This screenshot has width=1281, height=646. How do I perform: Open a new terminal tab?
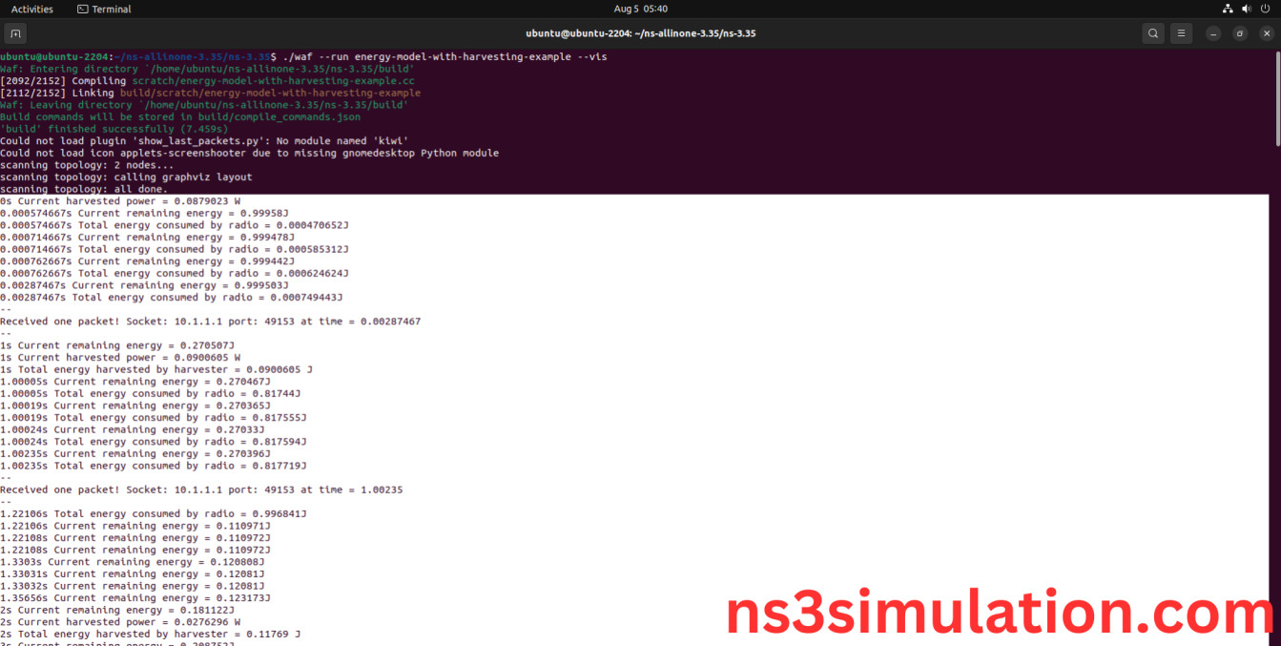tap(15, 32)
